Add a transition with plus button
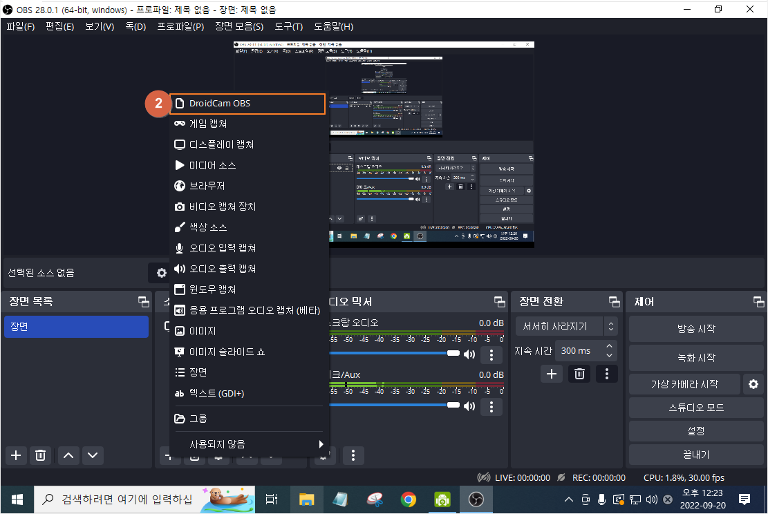The width and height of the screenshot is (768, 514). coord(552,374)
